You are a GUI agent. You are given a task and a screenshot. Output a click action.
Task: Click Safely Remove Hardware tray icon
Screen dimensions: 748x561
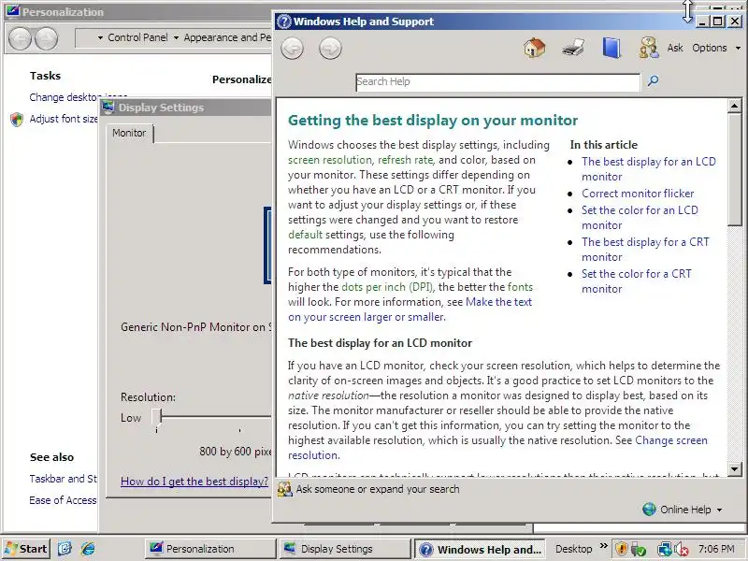coord(639,549)
